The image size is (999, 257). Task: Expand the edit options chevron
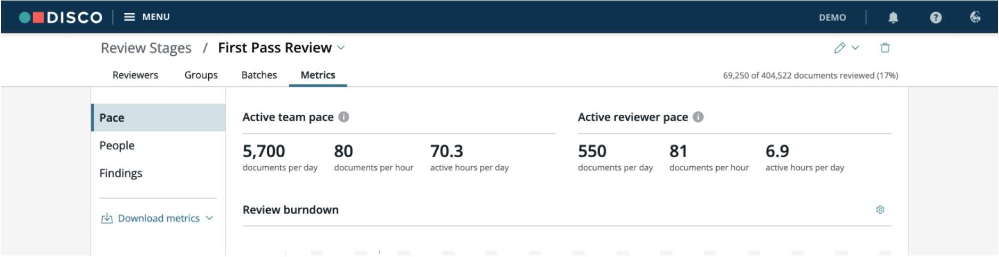point(855,48)
